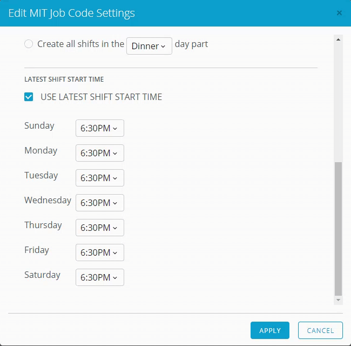Image resolution: width=351 pixels, height=346 pixels.
Task: Click the Thursday label
Action: coord(43,225)
